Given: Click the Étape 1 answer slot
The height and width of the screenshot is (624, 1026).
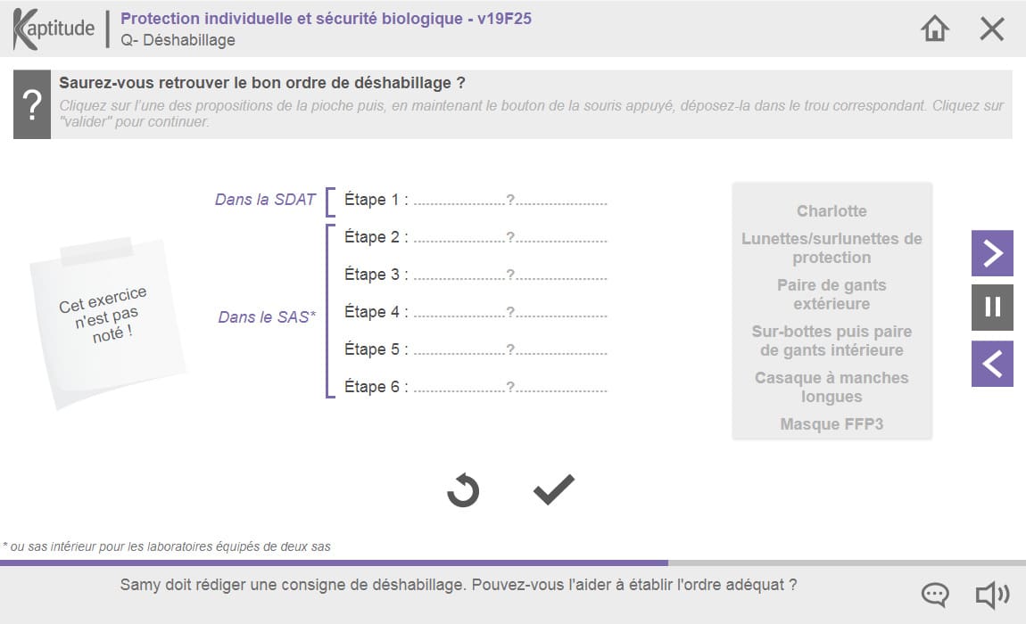Looking at the screenshot, I should (510, 201).
